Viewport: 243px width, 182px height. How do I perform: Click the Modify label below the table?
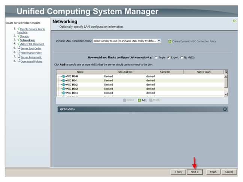(157, 100)
